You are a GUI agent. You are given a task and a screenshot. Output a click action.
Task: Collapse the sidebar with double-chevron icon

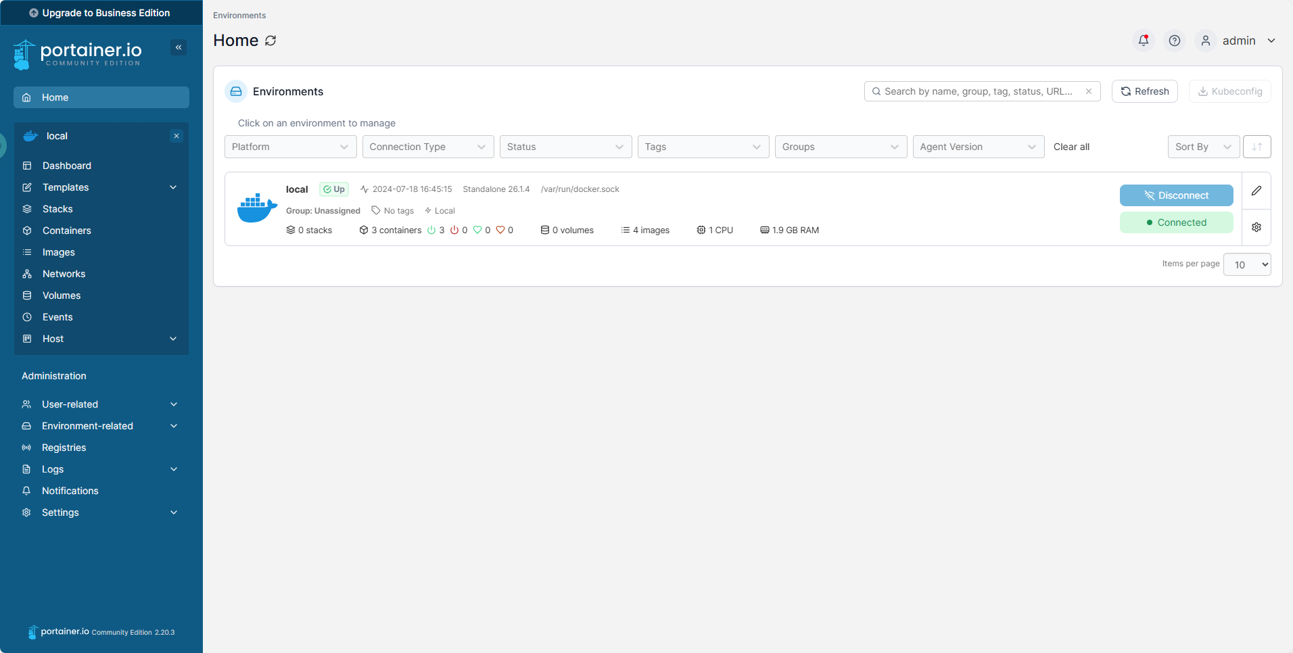pos(179,47)
